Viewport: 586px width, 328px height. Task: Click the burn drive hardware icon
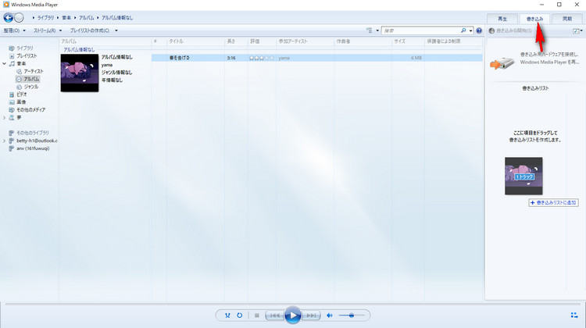coord(502,63)
